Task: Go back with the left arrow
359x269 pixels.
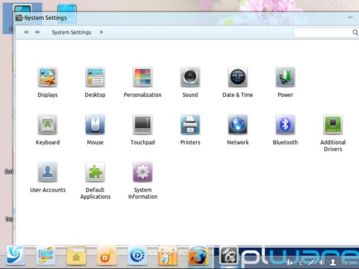Action: (x=26, y=32)
